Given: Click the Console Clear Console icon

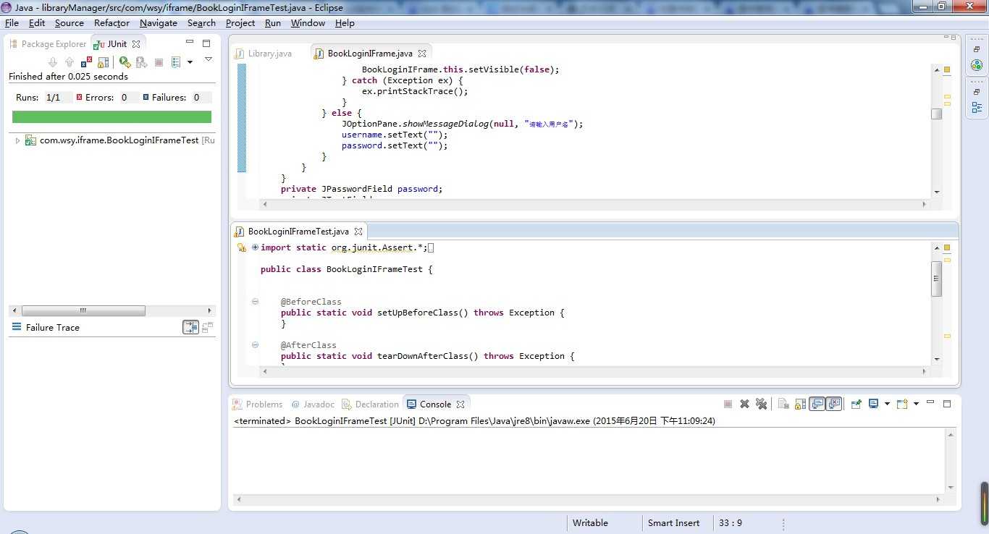Looking at the screenshot, I should (x=783, y=404).
